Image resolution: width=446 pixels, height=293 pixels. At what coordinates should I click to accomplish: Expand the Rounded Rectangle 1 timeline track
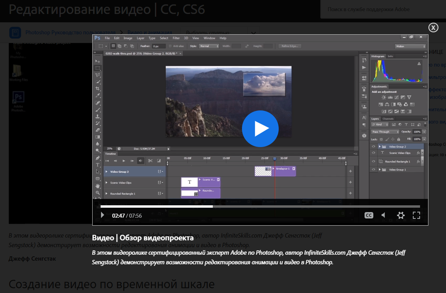[x=106, y=193]
